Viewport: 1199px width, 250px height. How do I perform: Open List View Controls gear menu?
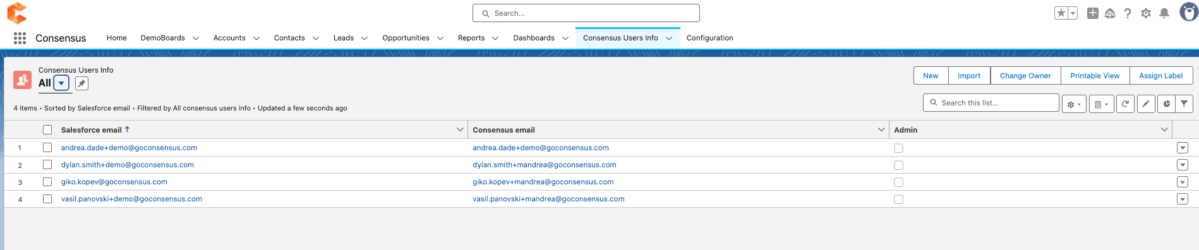[x=1074, y=104]
